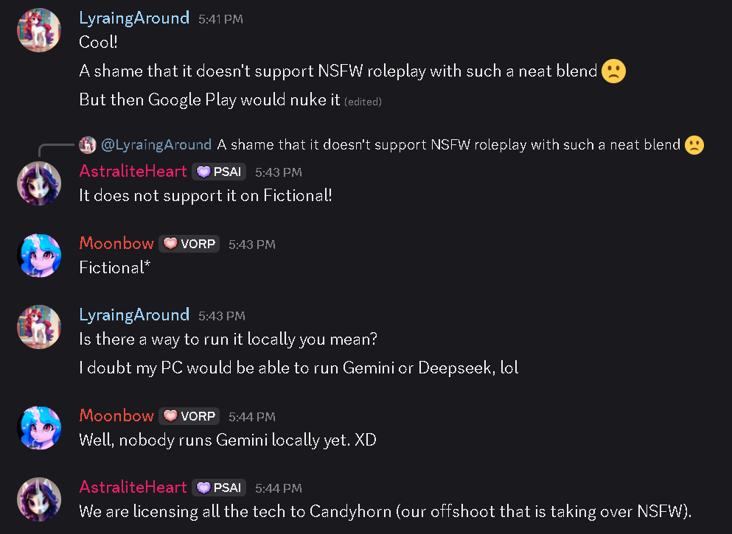Click the sad emoji in the quoted reply
Screen dimensions: 732x534
click(x=694, y=145)
